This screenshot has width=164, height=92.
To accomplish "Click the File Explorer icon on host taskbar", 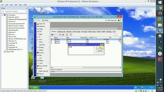I will [x=160, y=25].
